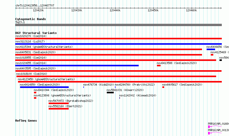Viewport: 229px width, 136px height.
Task: Click the nsv6413588 (Sedlazeck2020) label
Action: [177, 63]
